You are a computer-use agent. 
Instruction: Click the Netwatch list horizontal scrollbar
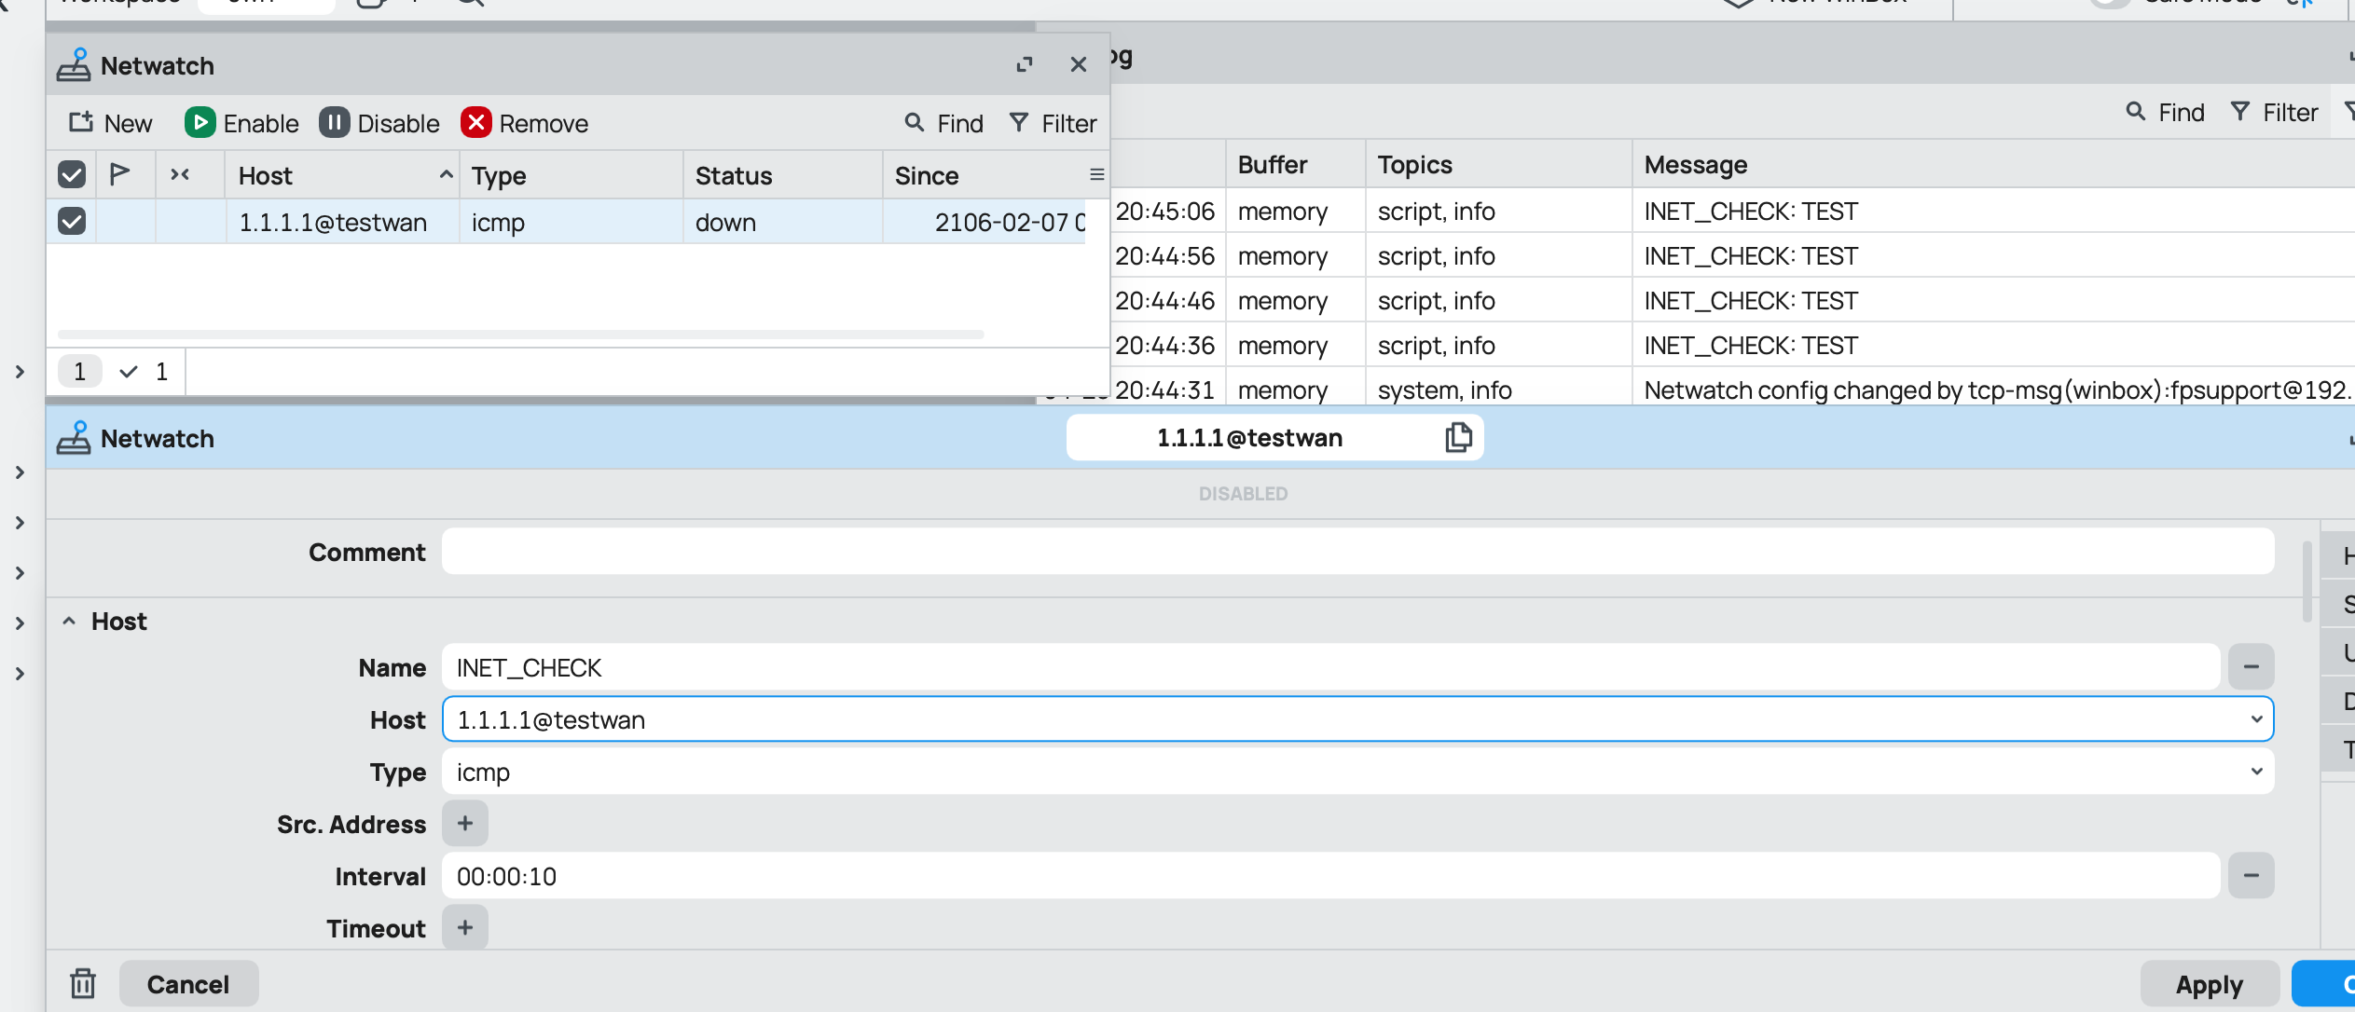(520, 334)
